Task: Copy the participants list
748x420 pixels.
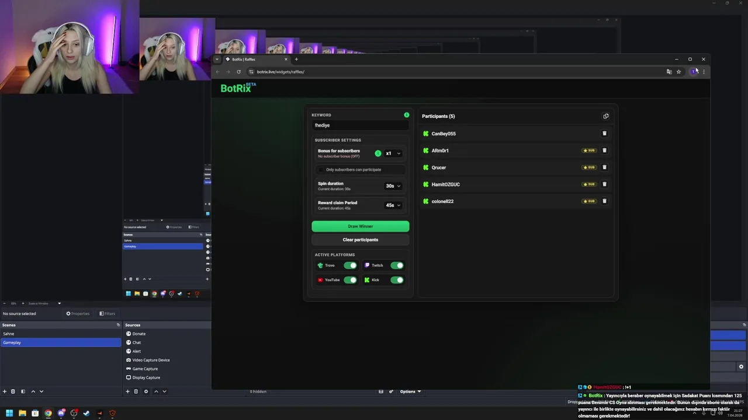Action: 605,116
